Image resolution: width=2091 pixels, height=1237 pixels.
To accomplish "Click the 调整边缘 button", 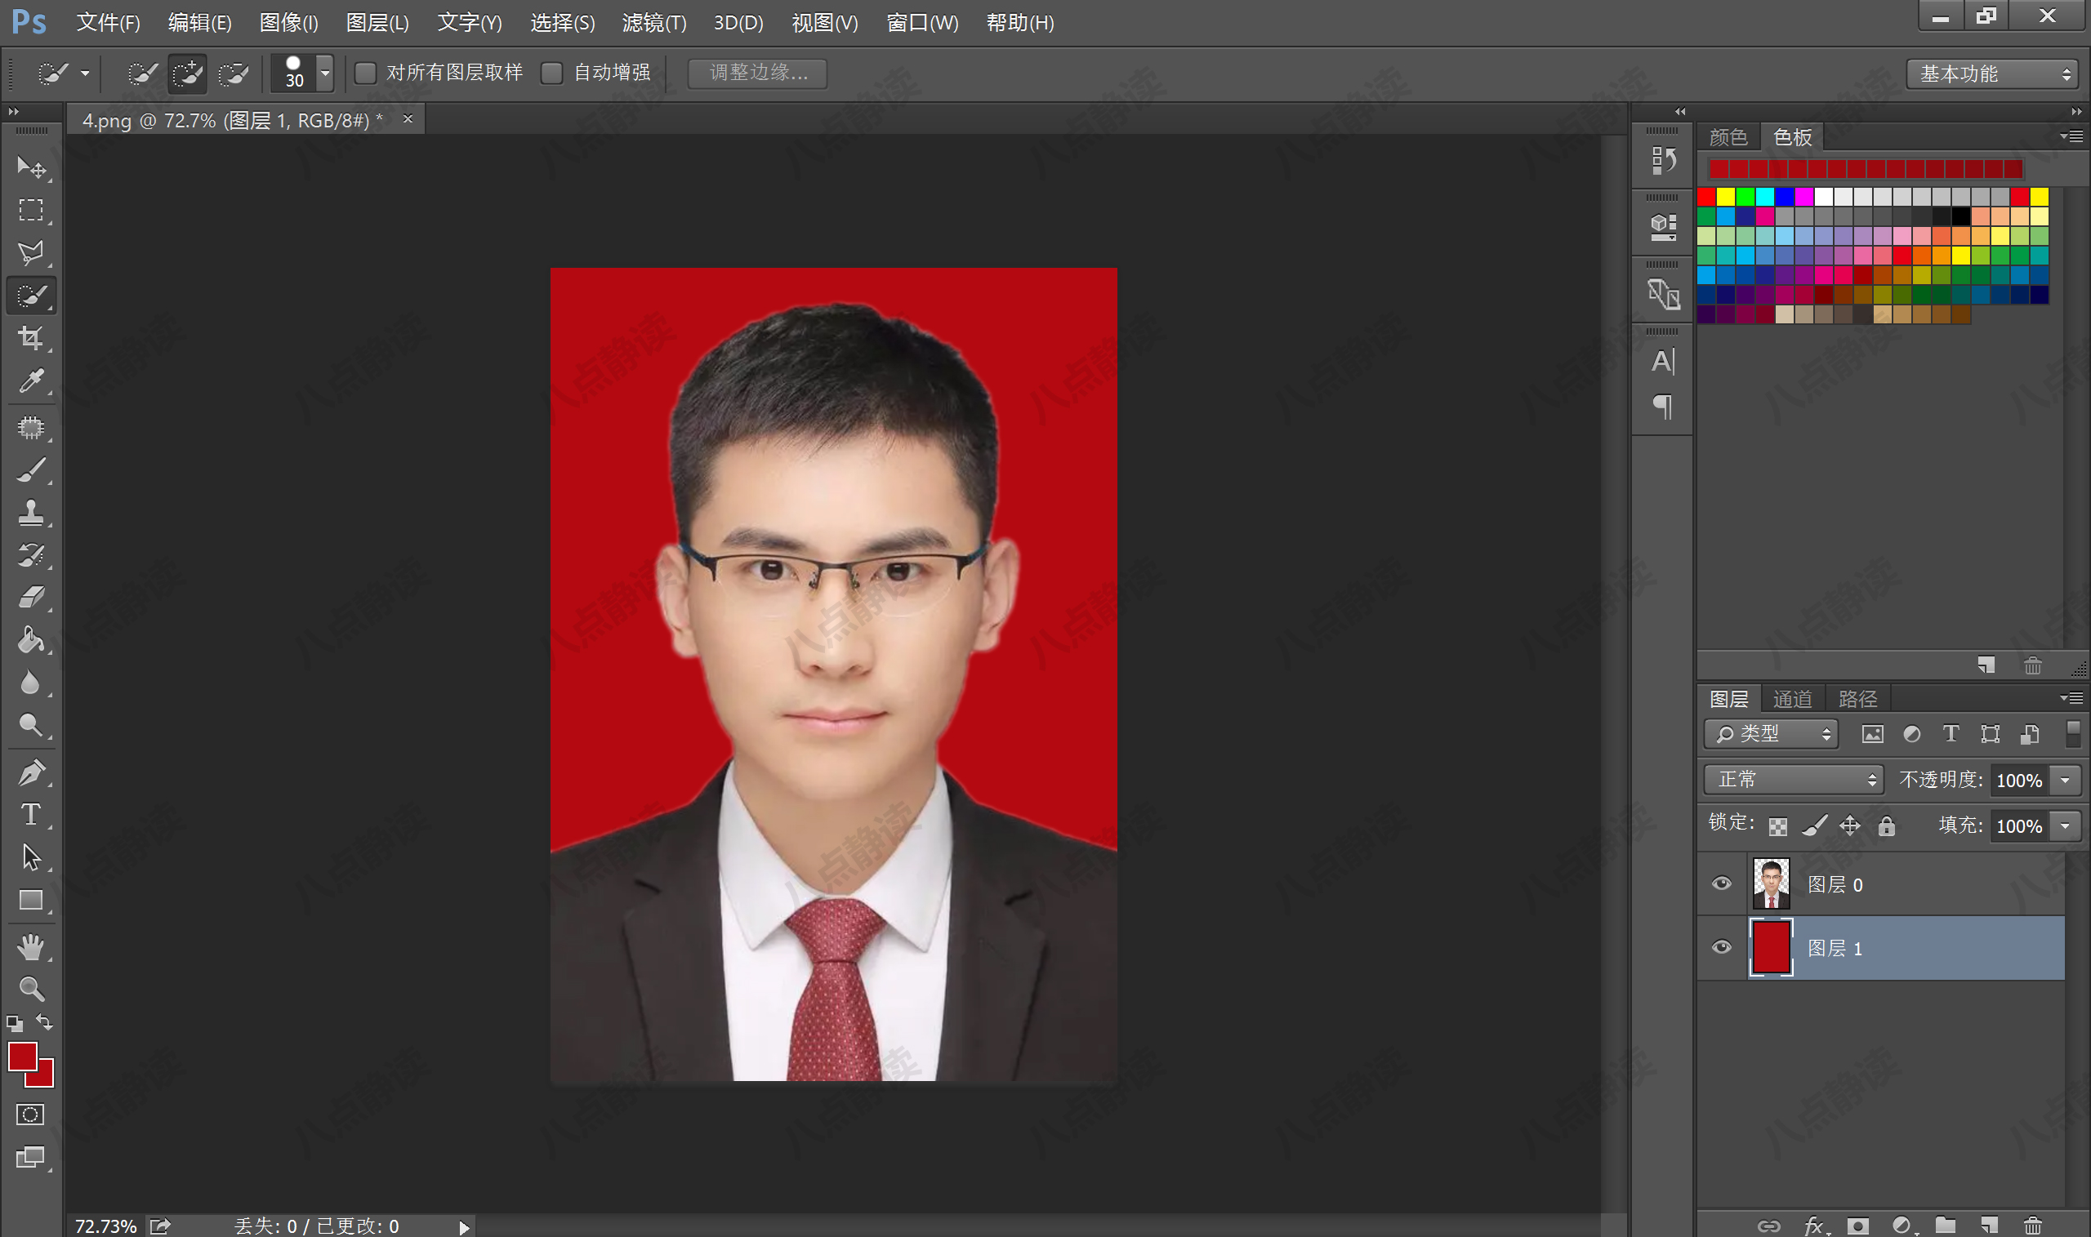I will pos(756,73).
